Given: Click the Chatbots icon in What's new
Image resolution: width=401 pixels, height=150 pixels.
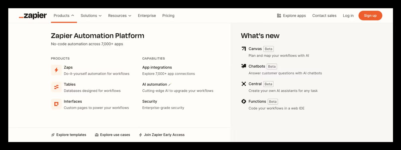Looking at the screenshot, I should 244,66.
